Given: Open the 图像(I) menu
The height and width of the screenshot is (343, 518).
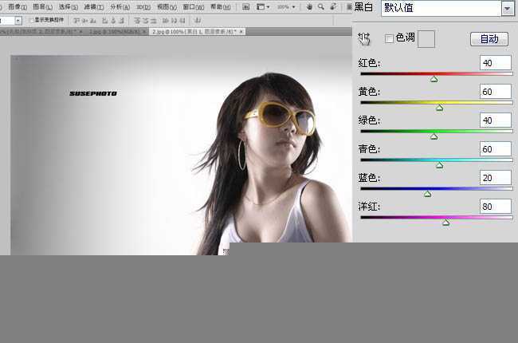Looking at the screenshot, I should click(x=18, y=7).
